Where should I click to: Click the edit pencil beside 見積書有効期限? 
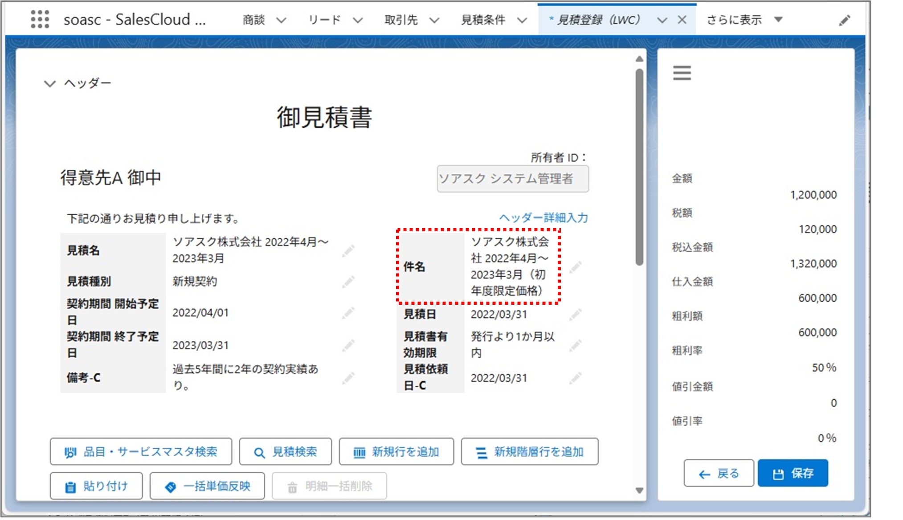[x=575, y=345]
